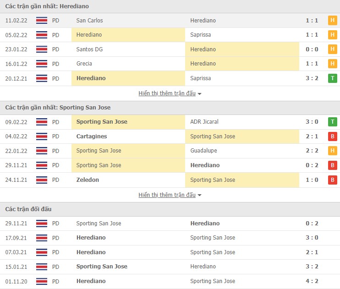Click the red B badge for Cartagines match
This screenshot has height=289, width=340.
point(332,136)
